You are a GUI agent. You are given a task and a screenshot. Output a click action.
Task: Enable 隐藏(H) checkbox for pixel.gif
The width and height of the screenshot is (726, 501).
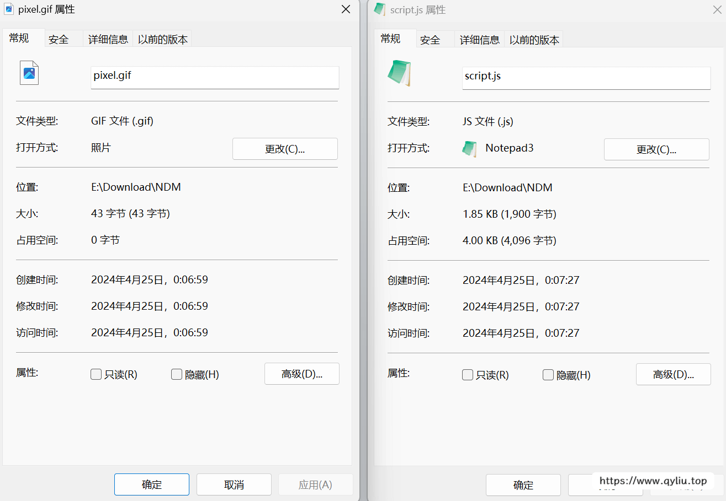click(177, 375)
